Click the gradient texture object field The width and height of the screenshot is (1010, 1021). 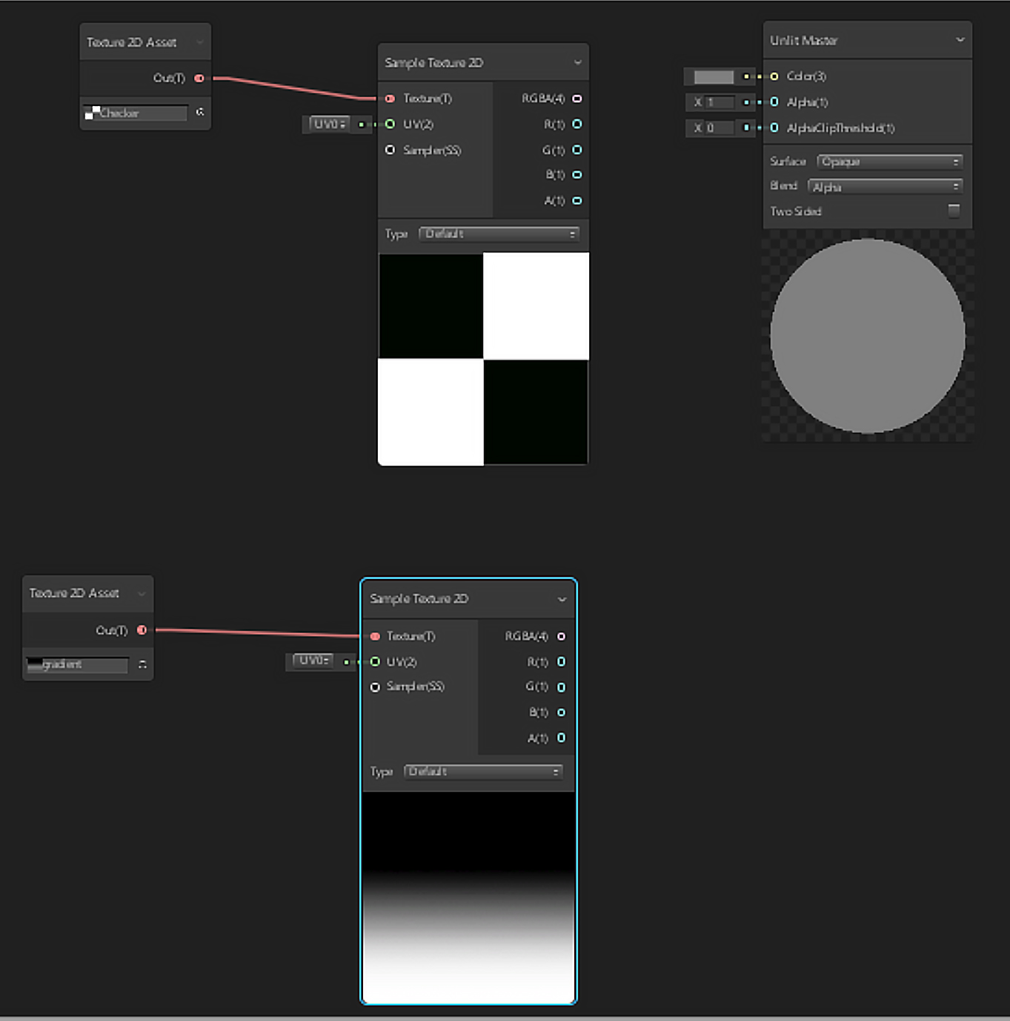[77, 664]
